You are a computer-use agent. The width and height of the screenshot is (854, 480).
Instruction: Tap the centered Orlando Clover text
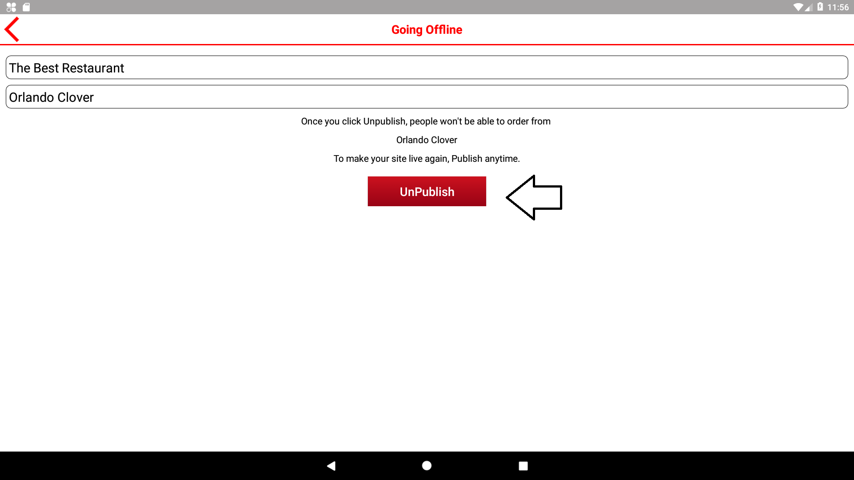click(427, 140)
